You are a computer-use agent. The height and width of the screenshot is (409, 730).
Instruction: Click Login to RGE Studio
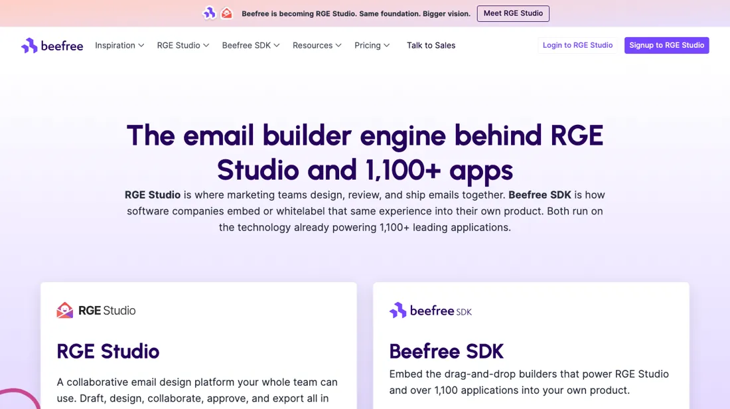577,45
